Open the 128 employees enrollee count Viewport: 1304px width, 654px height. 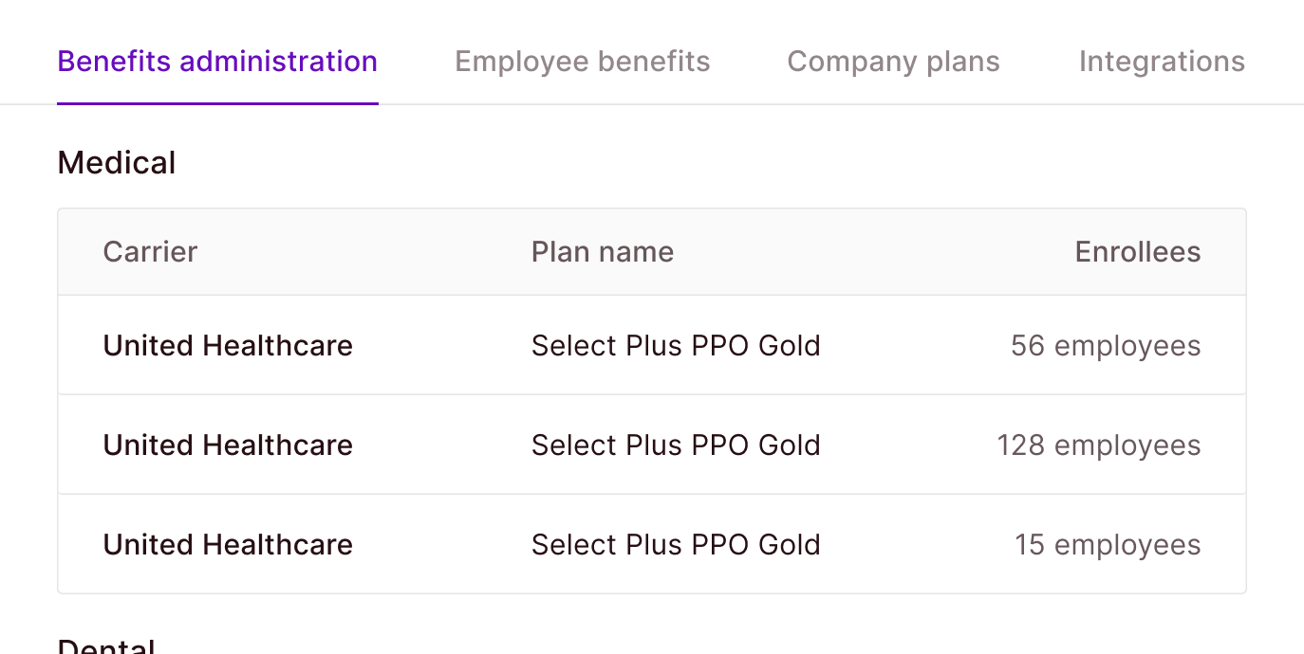1098,445
